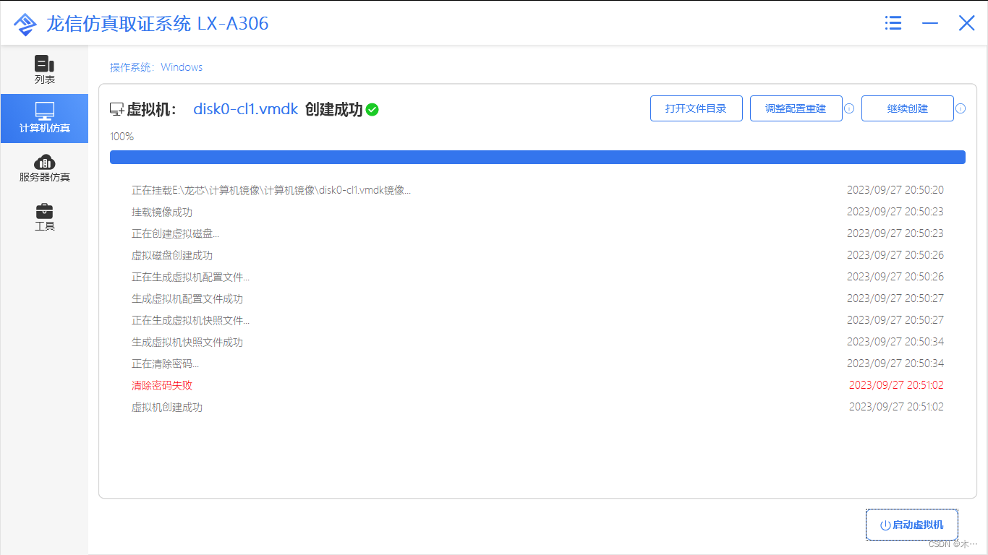Click the 调整配置重建 button
This screenshot has width=988, height=555.
796,108
